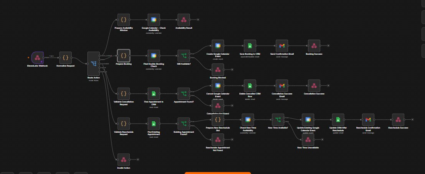Select the Save Booking to CRM sheet node
This screenshot has width=425, height=174.
click(x=250, y=46)
